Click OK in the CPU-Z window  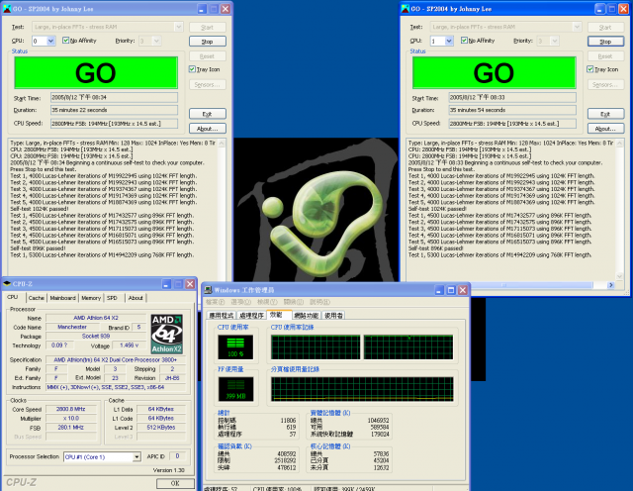(x=175, y=483)
